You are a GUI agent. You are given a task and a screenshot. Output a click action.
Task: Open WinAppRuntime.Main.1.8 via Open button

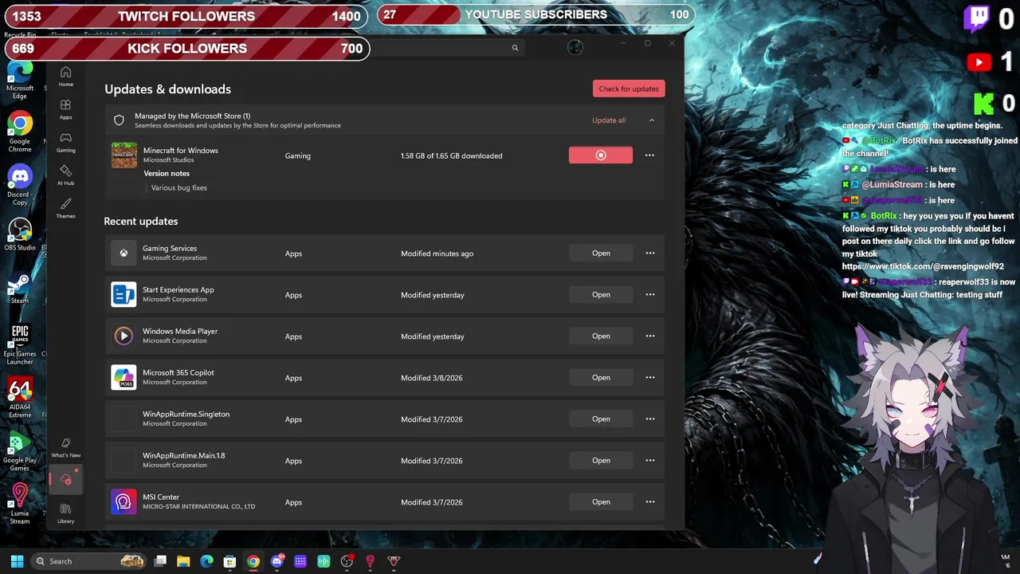tap(601, 461)
